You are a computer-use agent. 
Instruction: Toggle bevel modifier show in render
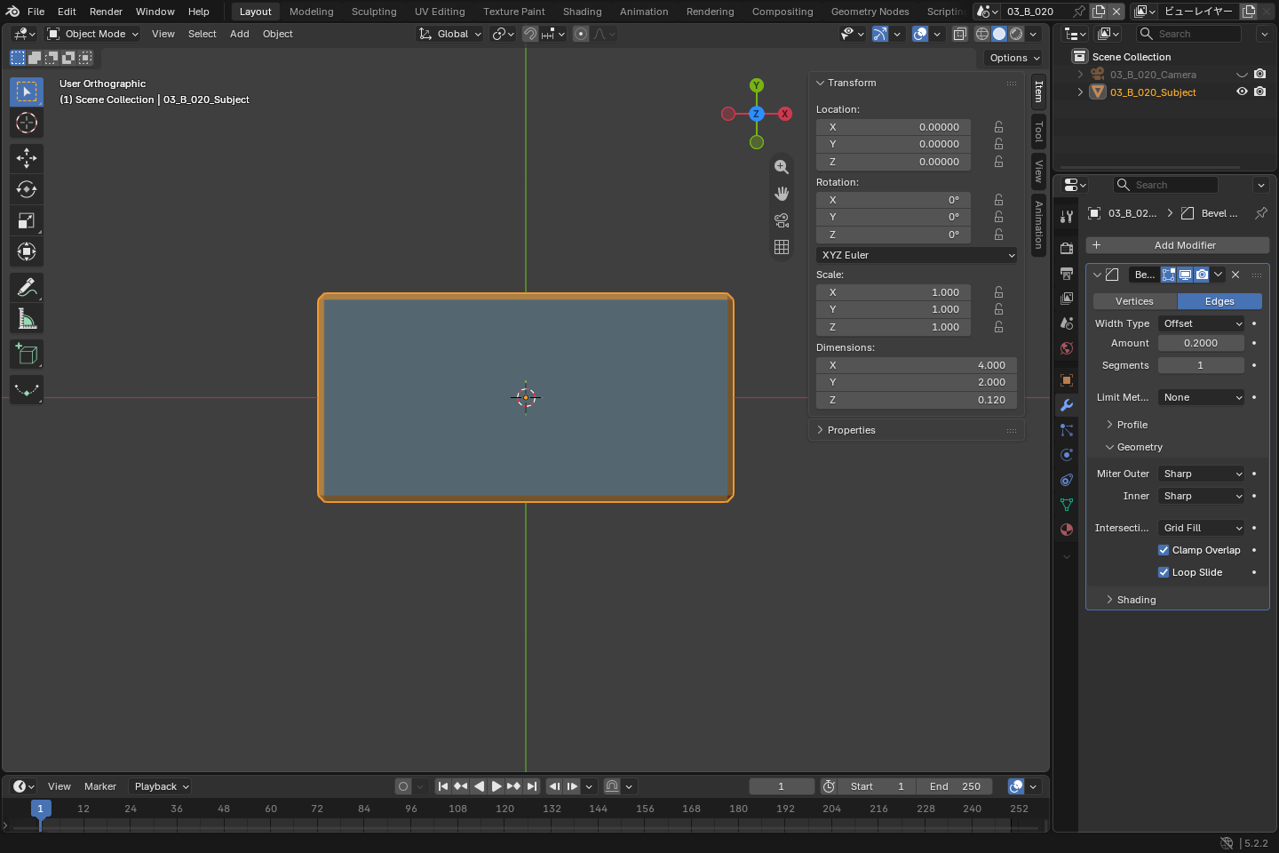(x=1202, y=275)
